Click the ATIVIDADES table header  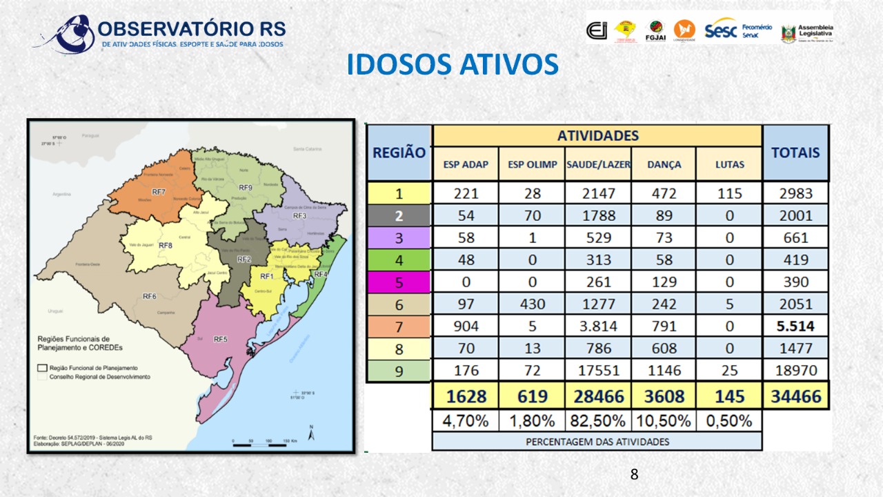(x=597, y=135)
